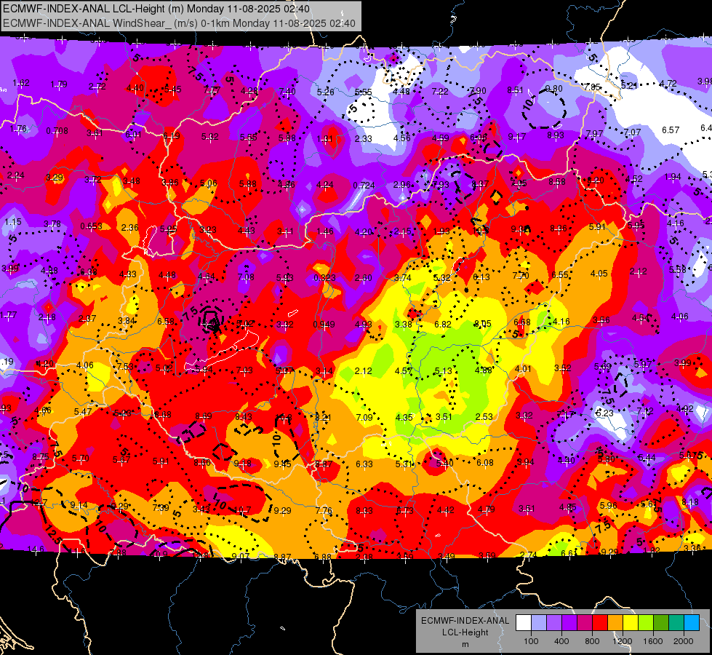The width and height of the screenshot is (712, 655).
Task: Click the shear value 6.55
Action: (560, 274)
